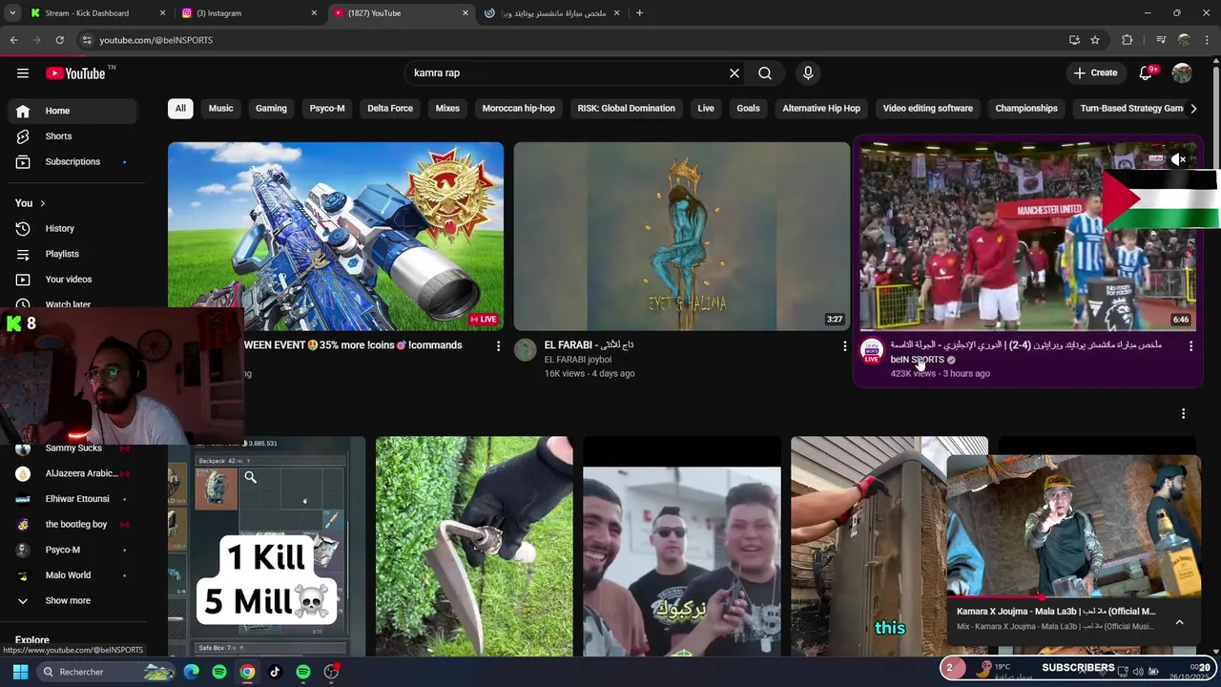Open the EL FARABI video thumbnail

tap(681, 237)
